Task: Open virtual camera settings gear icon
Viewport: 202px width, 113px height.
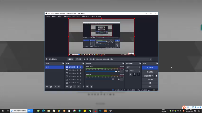Action: 156,76
